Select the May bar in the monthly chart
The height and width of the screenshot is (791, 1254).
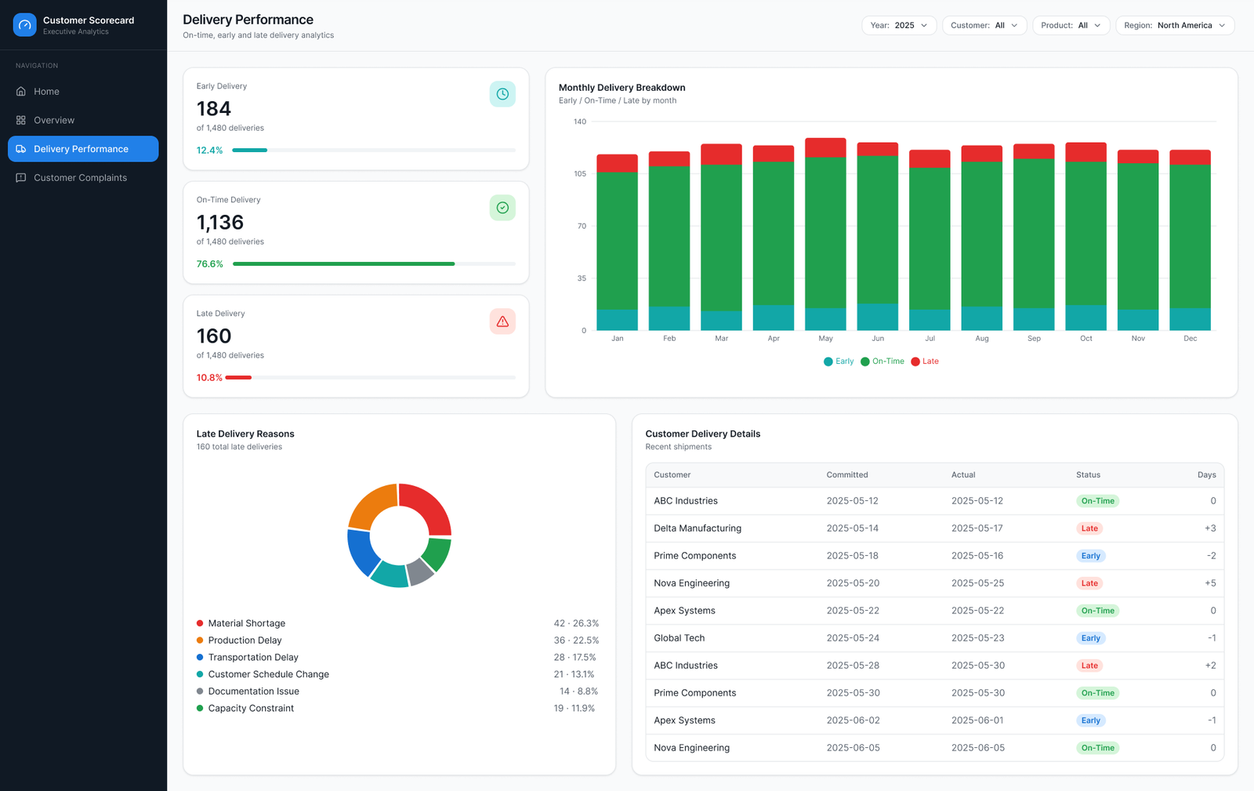coord(825,234)
